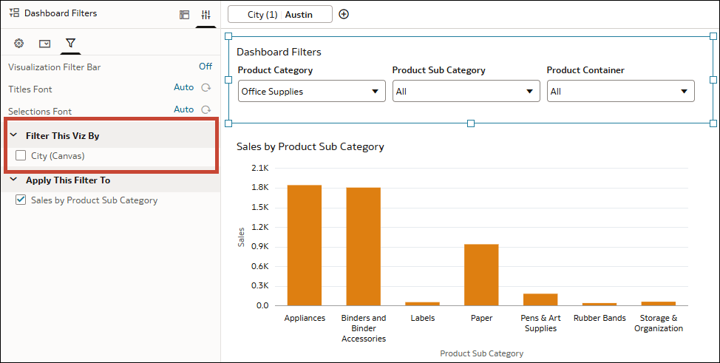The image size is (720, 363).
Task: Select the Properties sliders icon
Action: 206,14
